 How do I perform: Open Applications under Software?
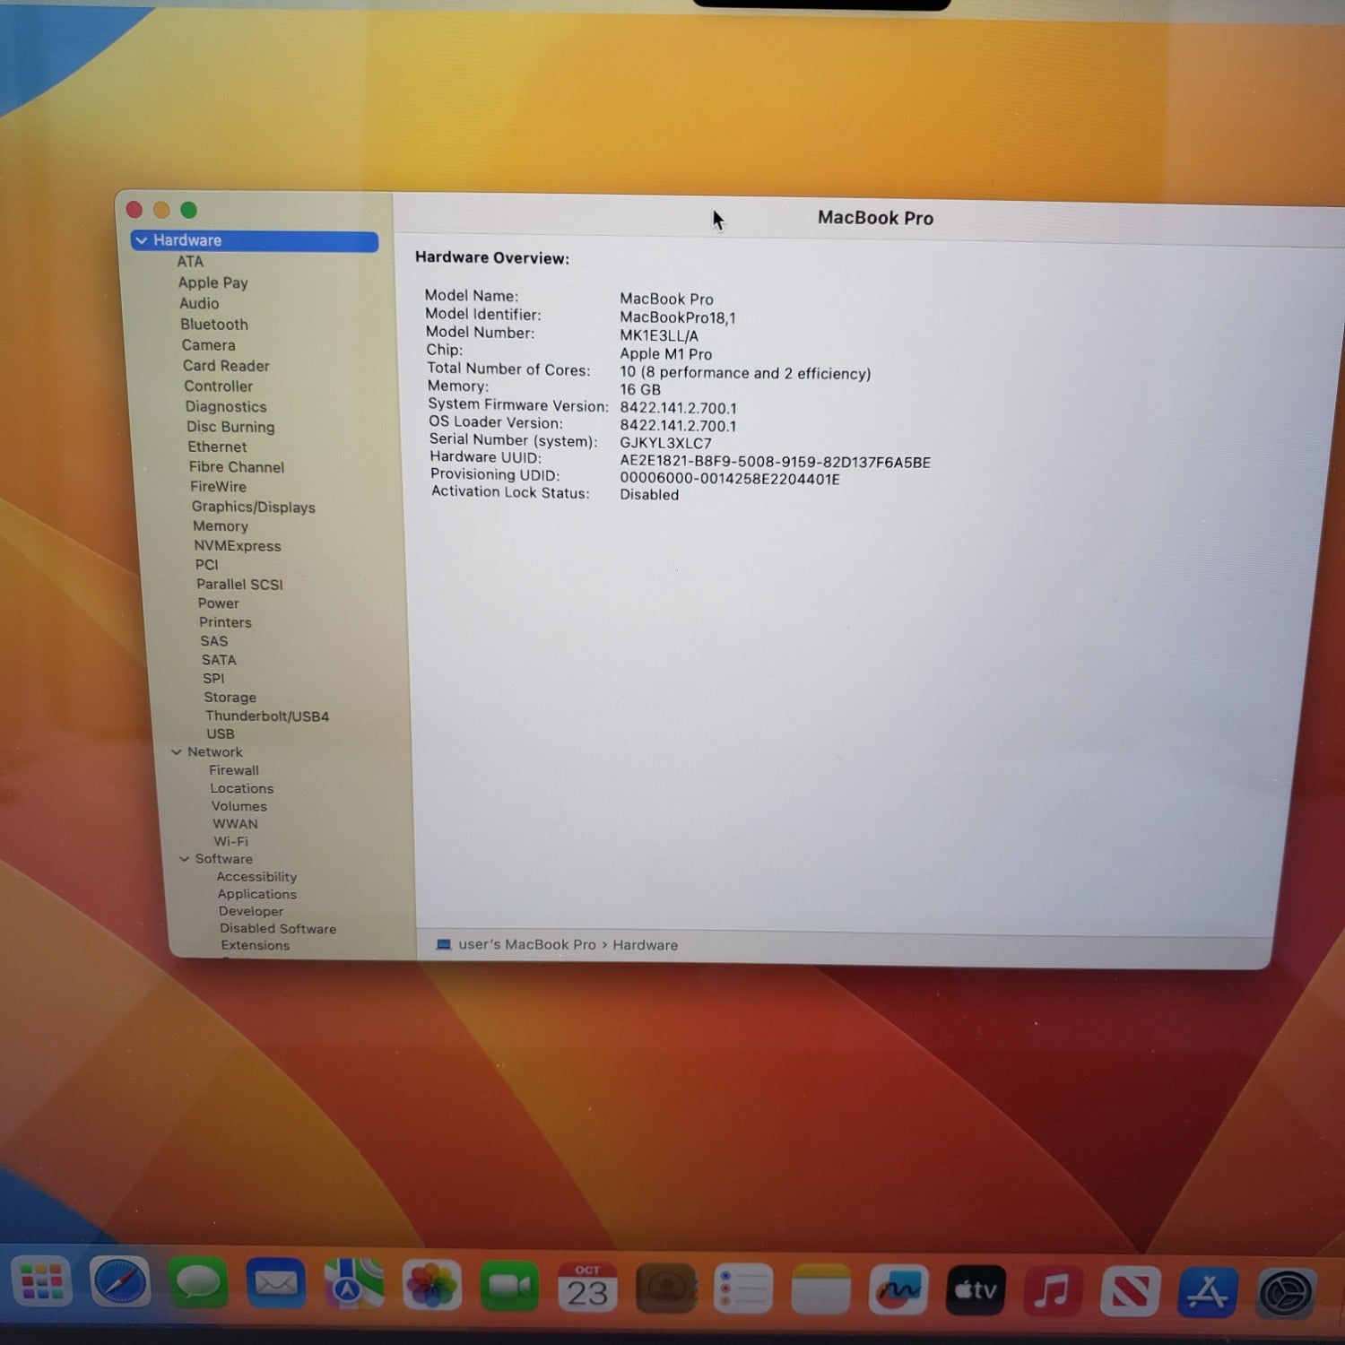pos(256,894)
